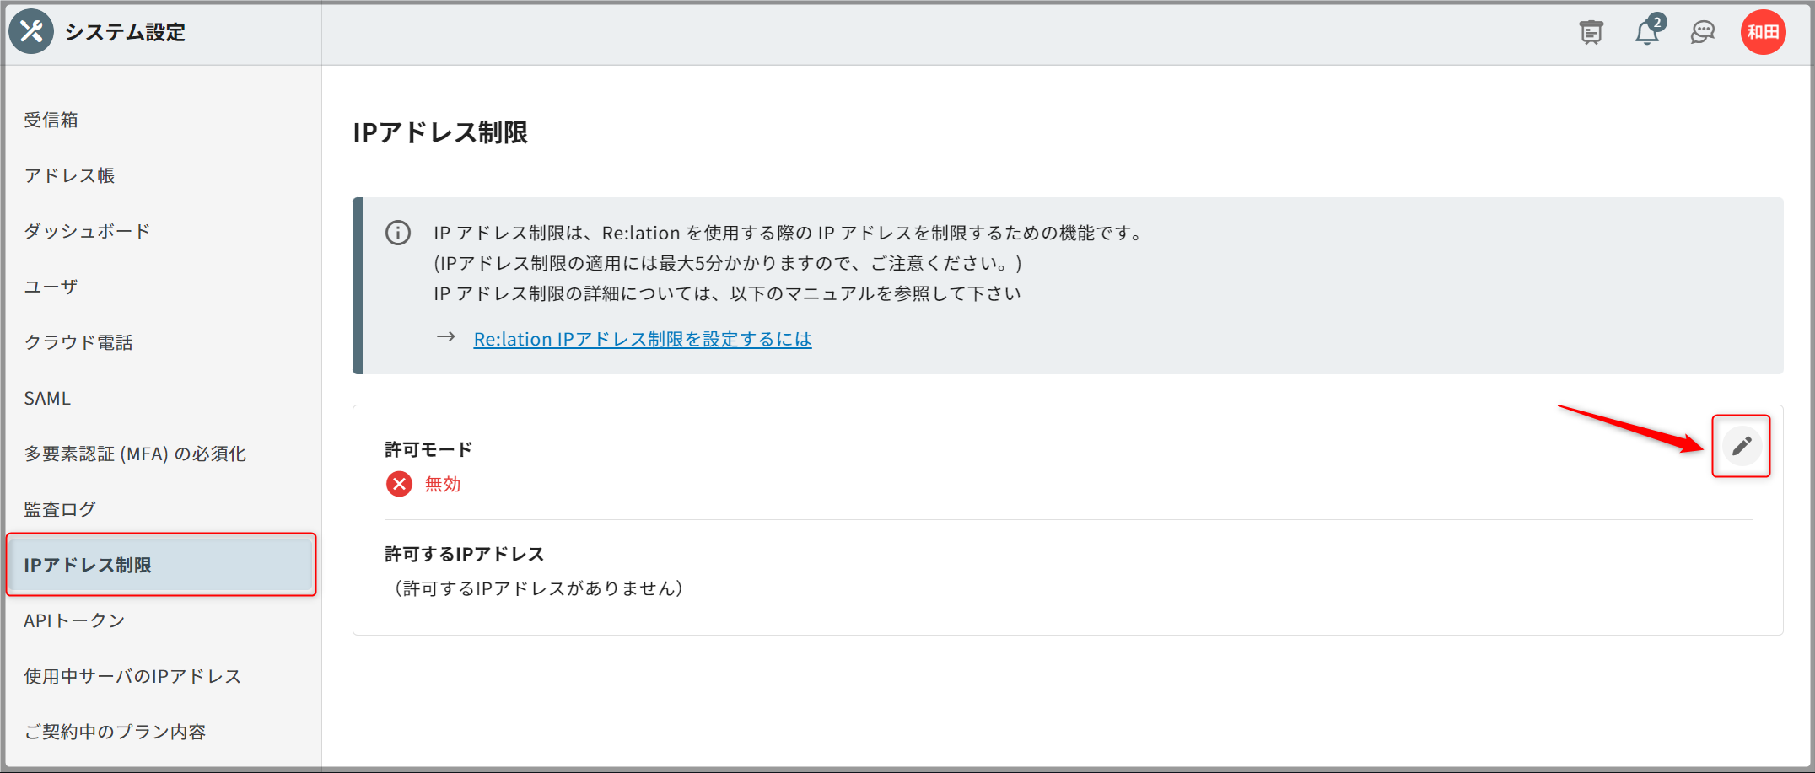Image resolution: width=1815 pixels, height=773 pixels.
Task: Open SAML settings
Action: pyautogui.click(x=47, y=398)
